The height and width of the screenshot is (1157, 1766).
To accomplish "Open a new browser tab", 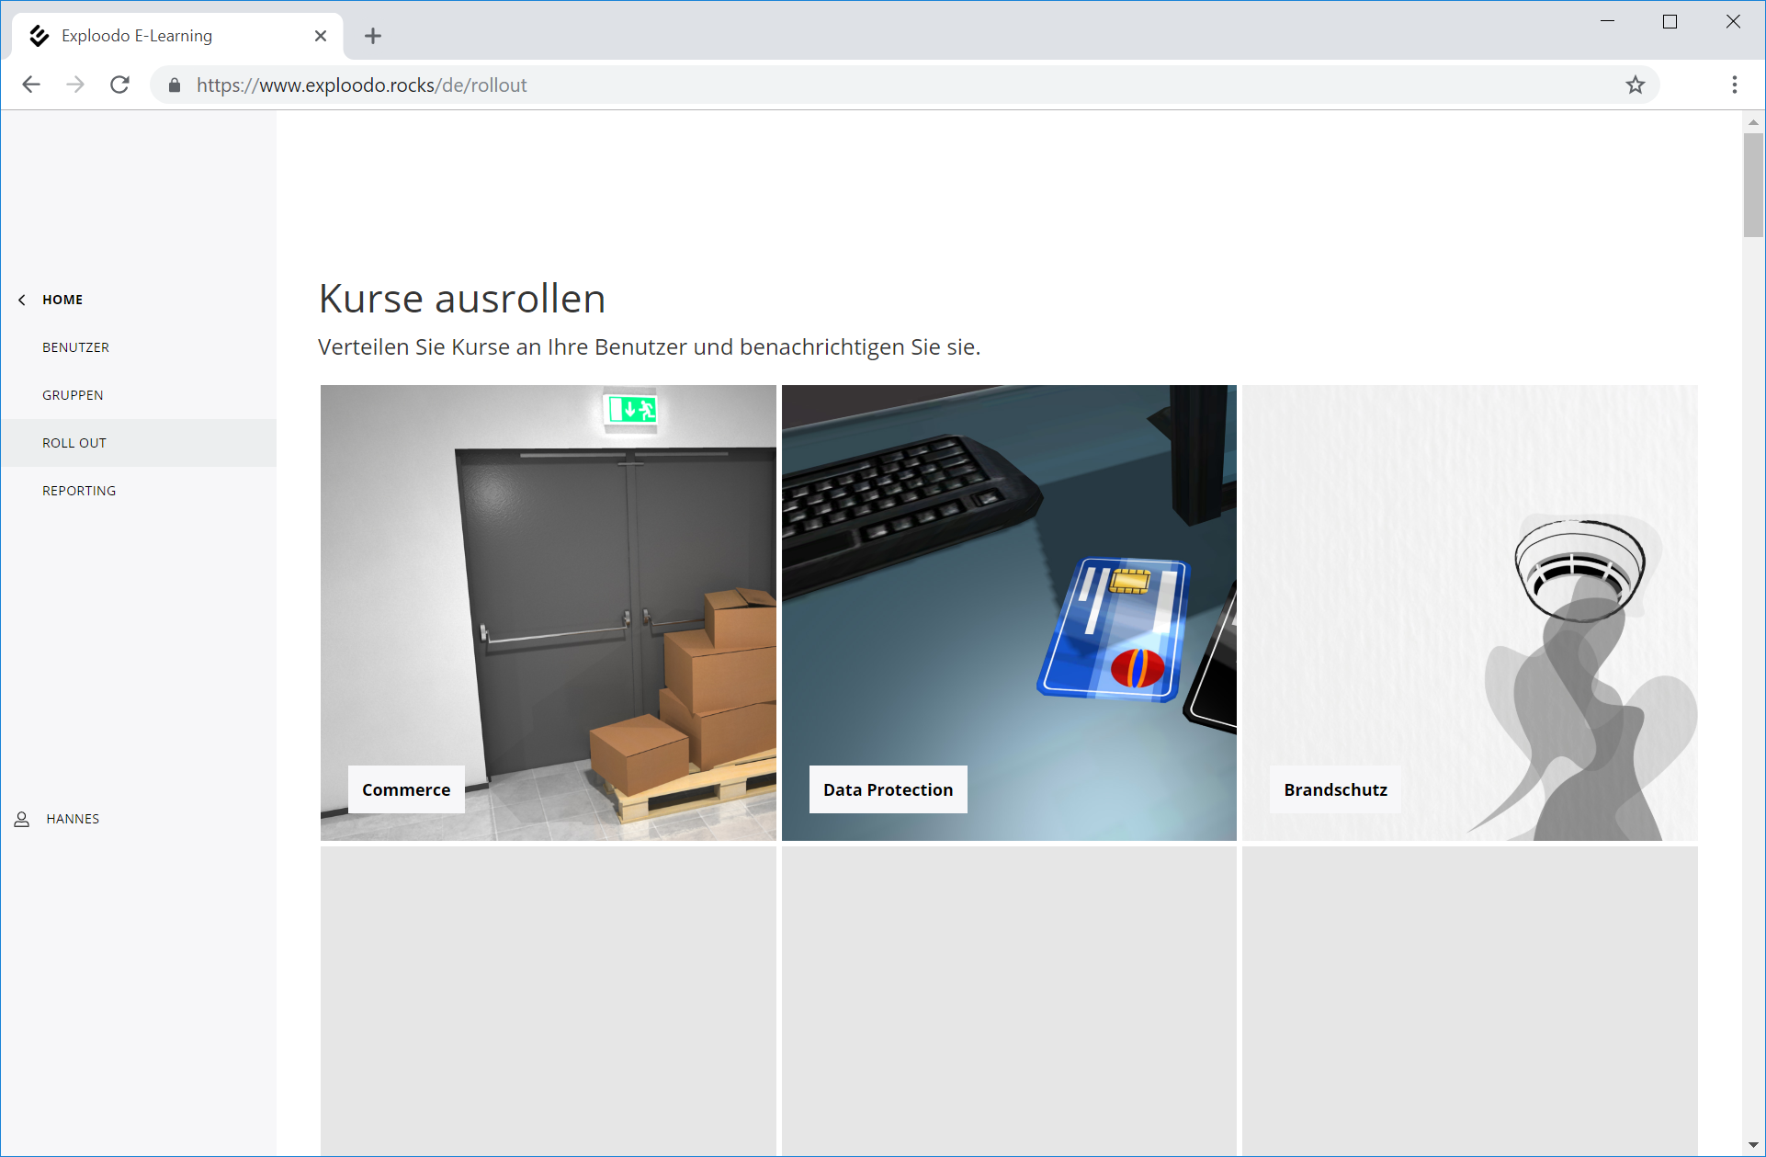I will pos(372,36).
